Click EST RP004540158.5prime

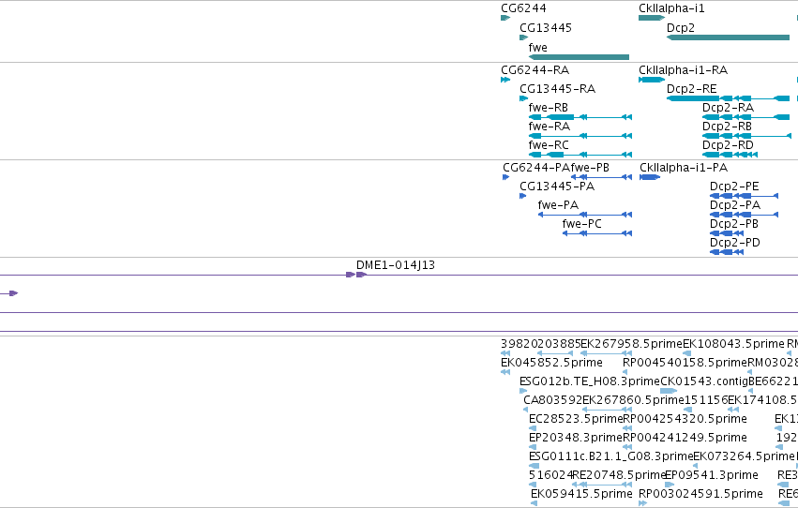point(625,372)
